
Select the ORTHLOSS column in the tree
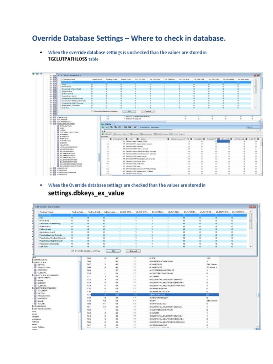(65, 141)
